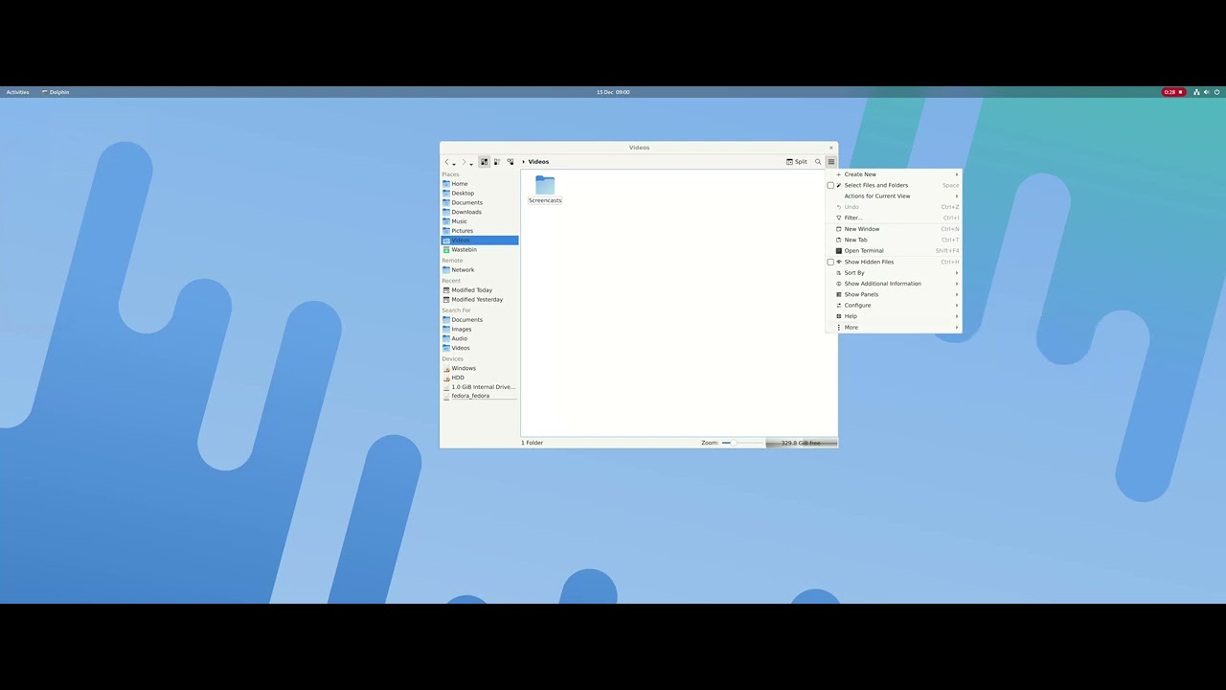This screenshot has height=690, width=1226.
Task: Close the hamburger menu button
Action: (831, 162)
